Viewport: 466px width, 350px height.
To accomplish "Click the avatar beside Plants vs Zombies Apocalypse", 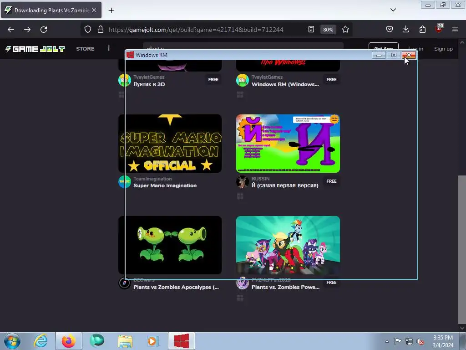I will point(125,283).
